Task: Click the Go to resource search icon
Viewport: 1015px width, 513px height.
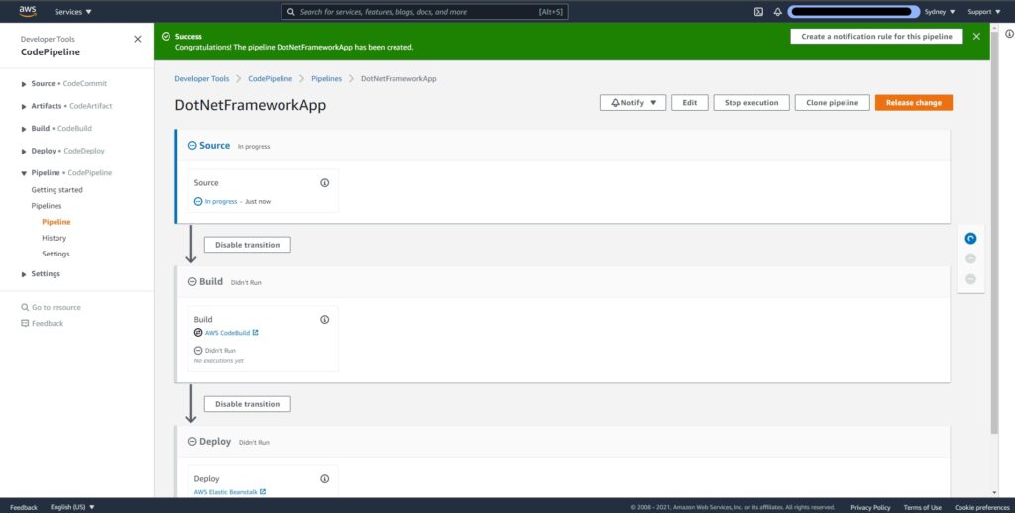Action: click(x=25, y=308)
